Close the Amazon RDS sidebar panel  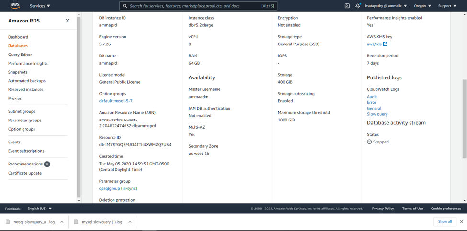click(67, 21)
